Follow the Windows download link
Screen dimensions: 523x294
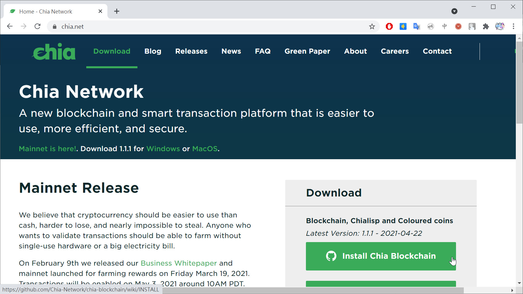click(163, 149)
